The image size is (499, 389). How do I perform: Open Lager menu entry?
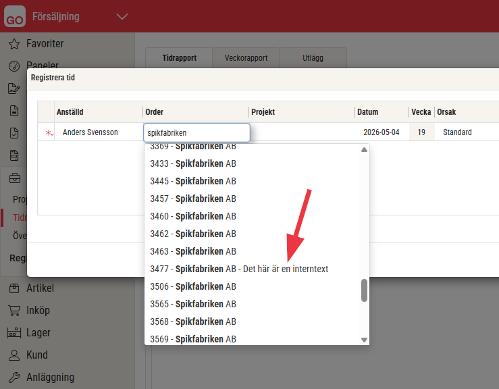(38, 333)
